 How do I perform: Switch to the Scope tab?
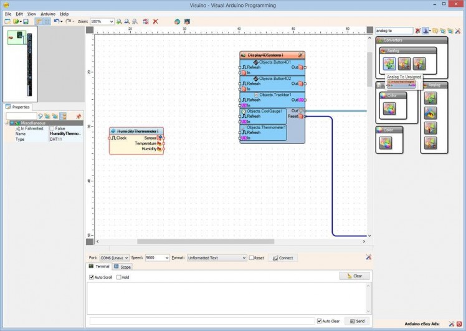pos(122,267)
